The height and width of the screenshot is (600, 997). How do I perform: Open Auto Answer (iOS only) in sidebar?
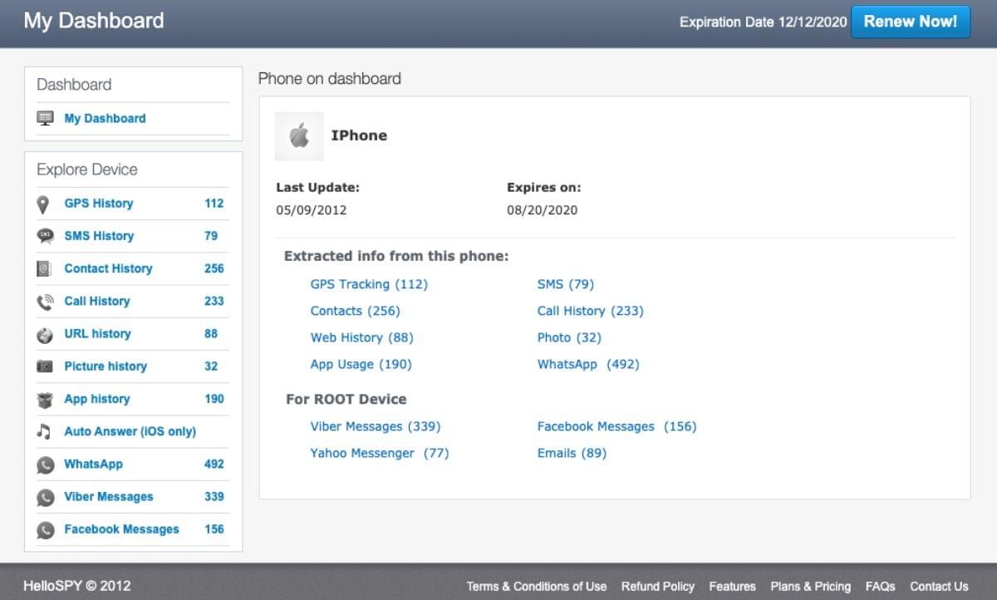(130, 431)
